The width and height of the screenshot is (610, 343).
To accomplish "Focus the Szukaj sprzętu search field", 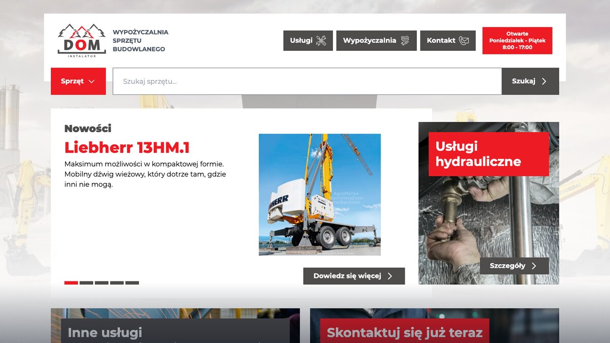I will click(x=307, y=81).
